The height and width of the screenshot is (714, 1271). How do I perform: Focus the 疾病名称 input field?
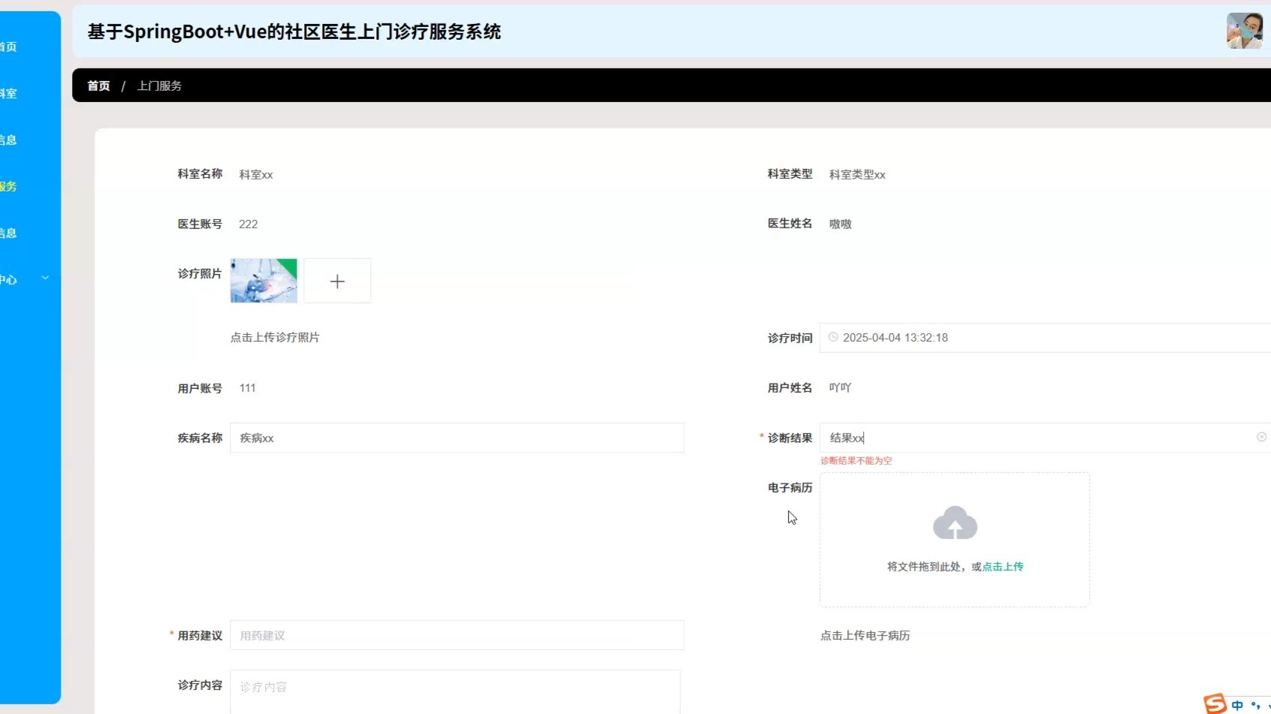[x=457, y=438]
